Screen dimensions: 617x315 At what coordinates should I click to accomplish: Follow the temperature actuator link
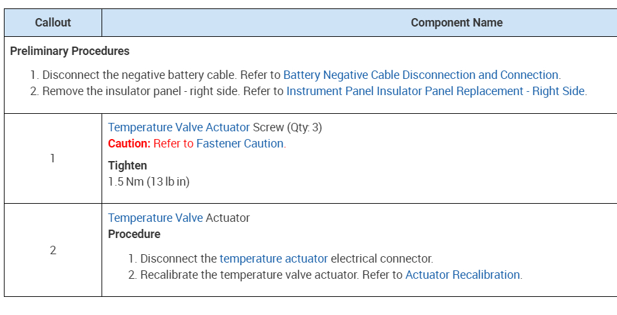coord(274,259)
